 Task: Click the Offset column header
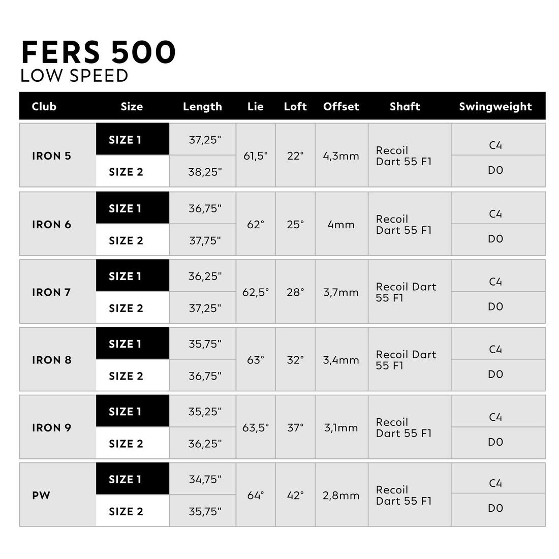341,107
